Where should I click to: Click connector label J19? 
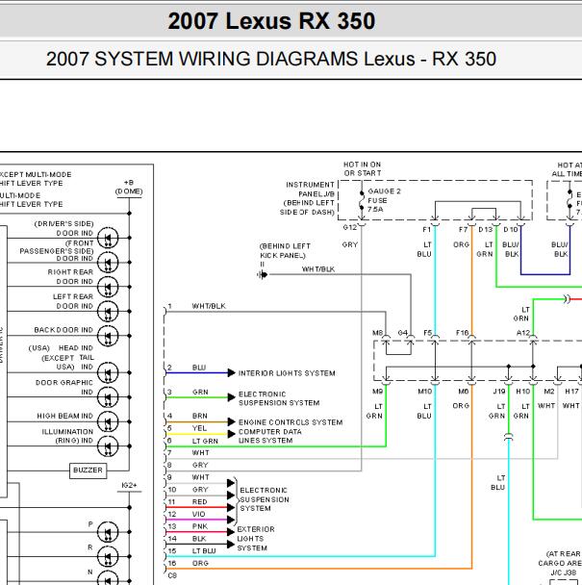click(499, 392)
